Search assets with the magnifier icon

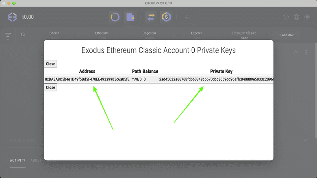coord(23,35)
